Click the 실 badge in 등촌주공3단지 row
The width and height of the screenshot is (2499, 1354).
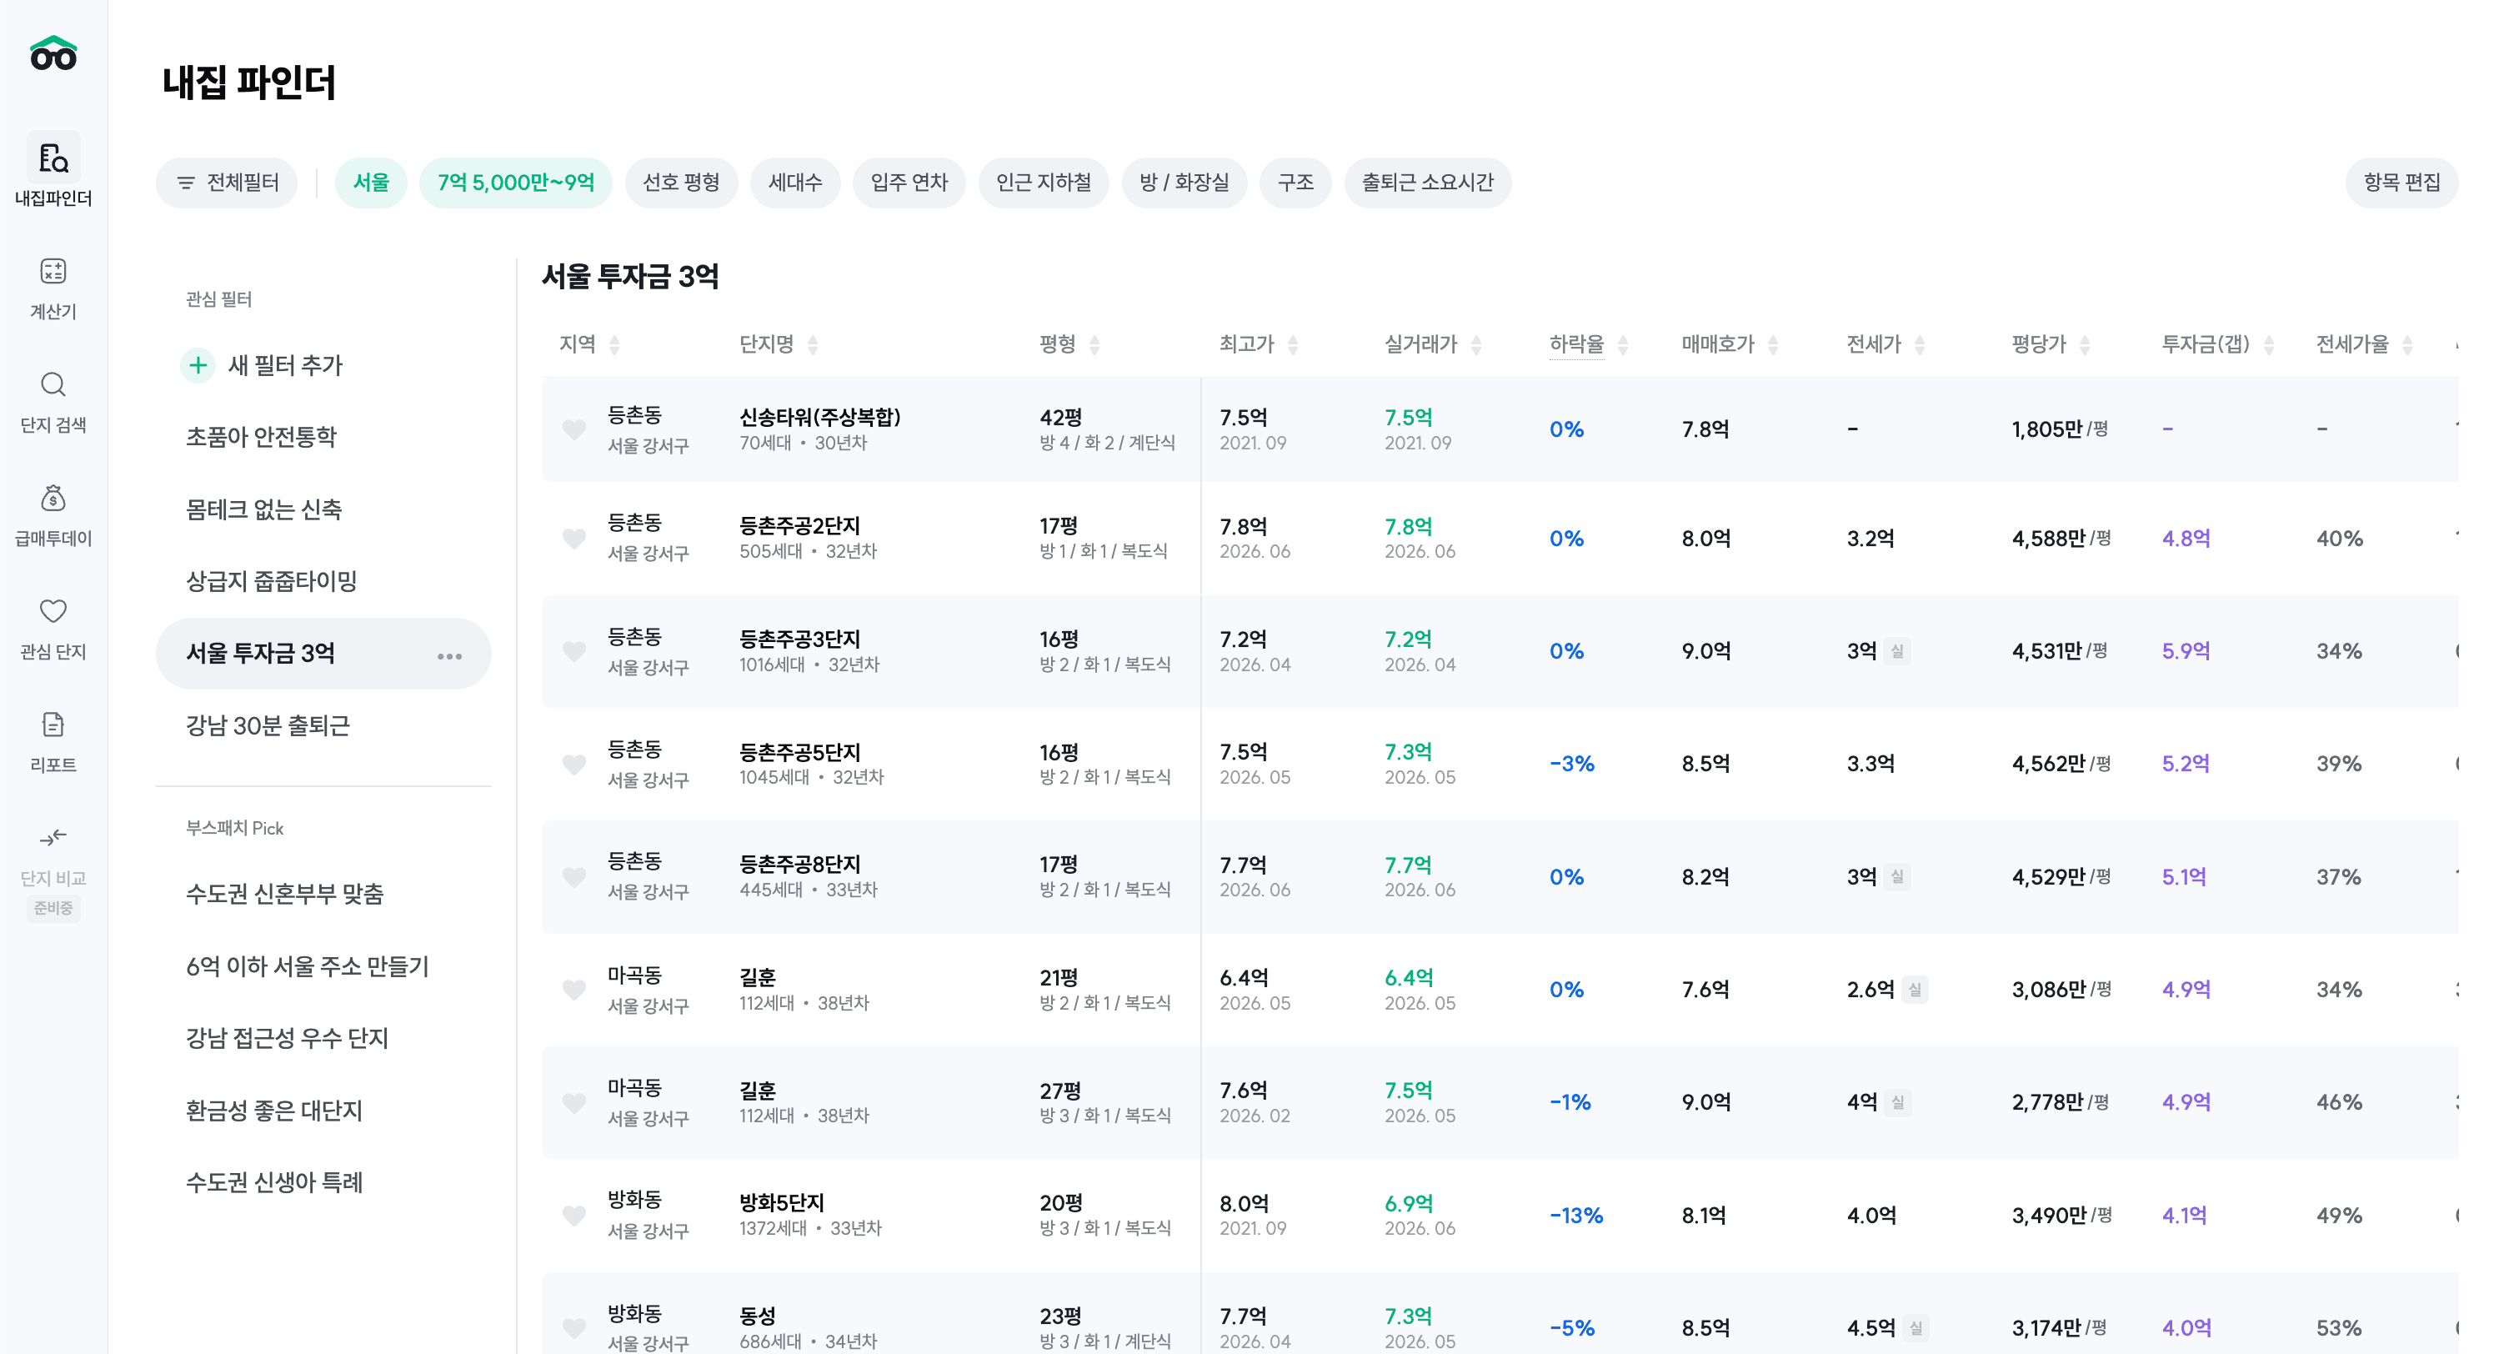click(1897, 651)
